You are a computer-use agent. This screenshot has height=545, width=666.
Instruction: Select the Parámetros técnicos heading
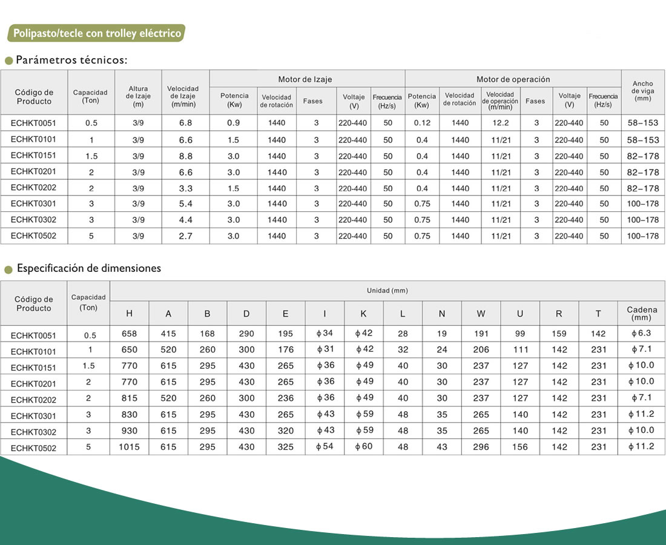click(x=71, y=60)
